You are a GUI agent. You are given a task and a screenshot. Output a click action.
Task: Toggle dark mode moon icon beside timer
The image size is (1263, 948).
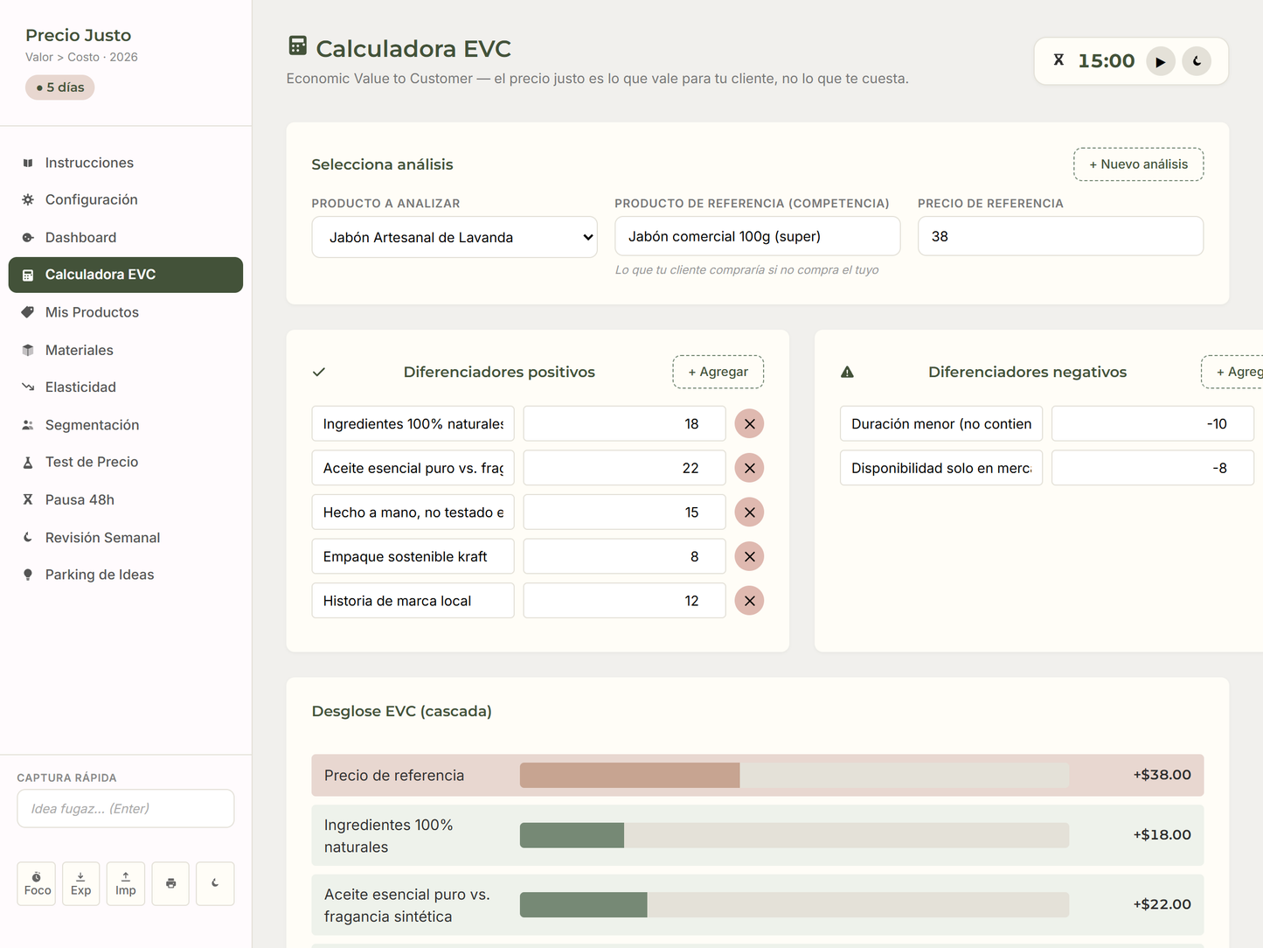coord(1197,61)
